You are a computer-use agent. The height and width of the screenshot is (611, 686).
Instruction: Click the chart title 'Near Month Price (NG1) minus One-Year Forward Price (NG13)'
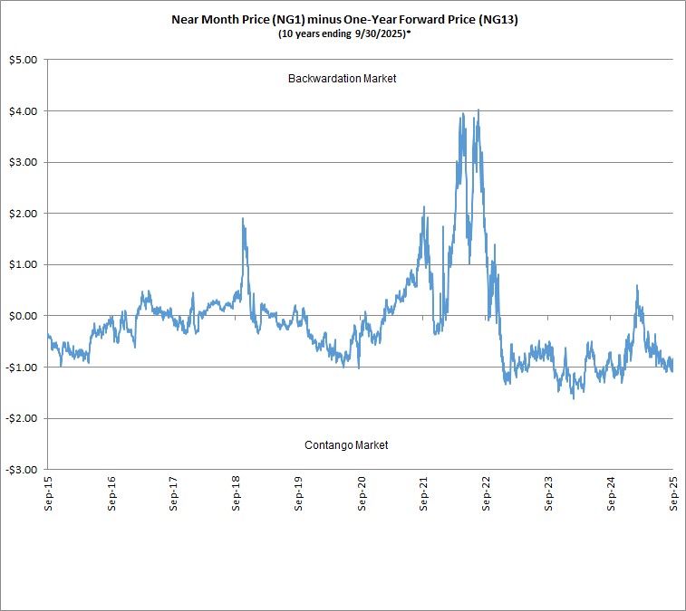(344, 20)
